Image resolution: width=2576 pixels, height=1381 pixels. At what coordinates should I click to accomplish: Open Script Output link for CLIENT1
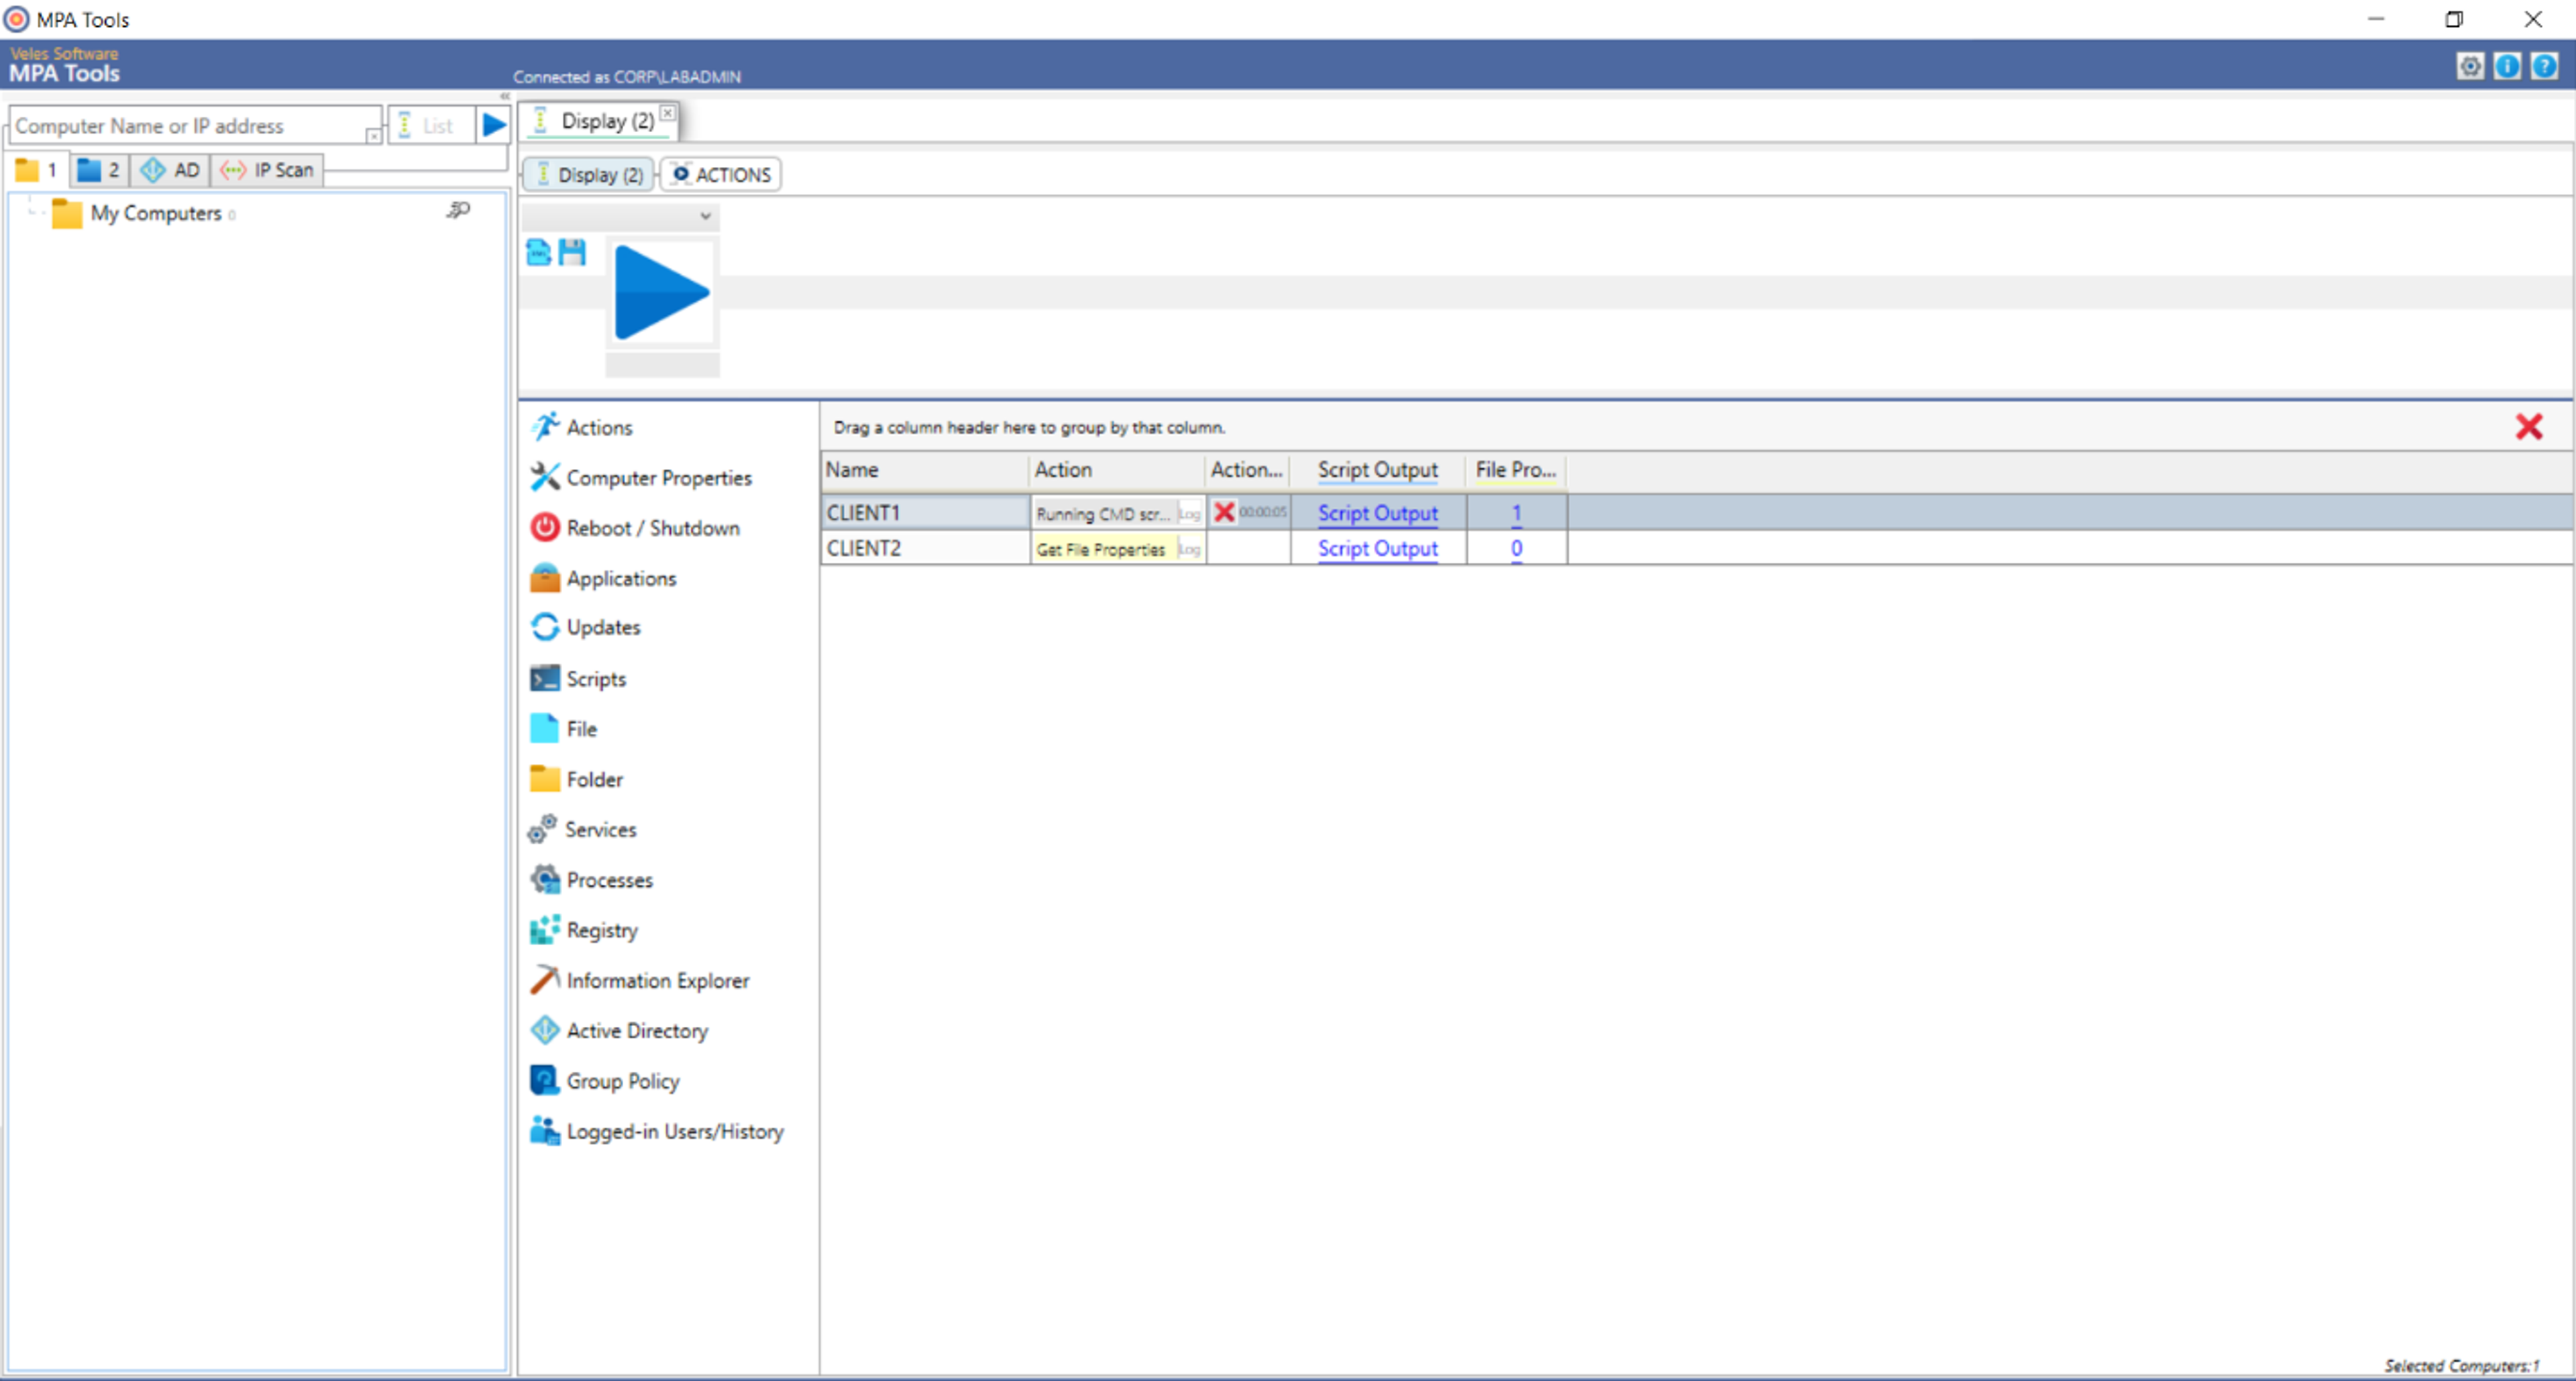click(x=1377, y=513)
